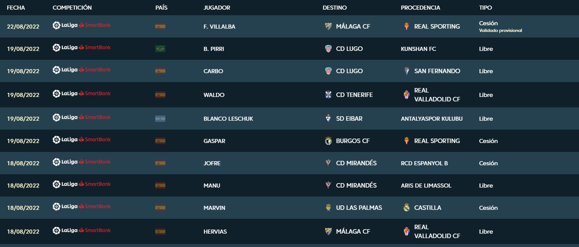Viewport: 579px width, 247px height.
Task: Click the San Fernando club crest
Action: pyautogui.click(x=406, y=71)
